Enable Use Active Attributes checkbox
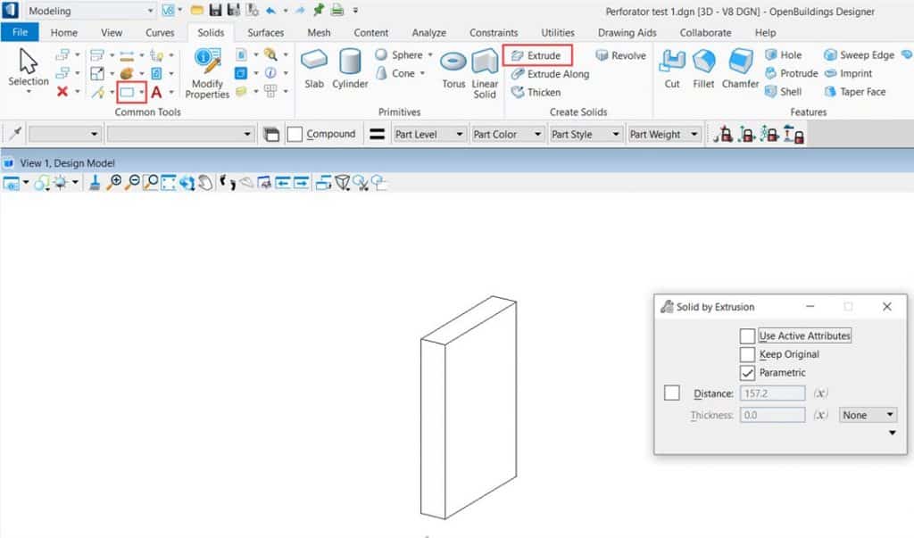Viewport: 914px width, 538px height. pos(748,335)
